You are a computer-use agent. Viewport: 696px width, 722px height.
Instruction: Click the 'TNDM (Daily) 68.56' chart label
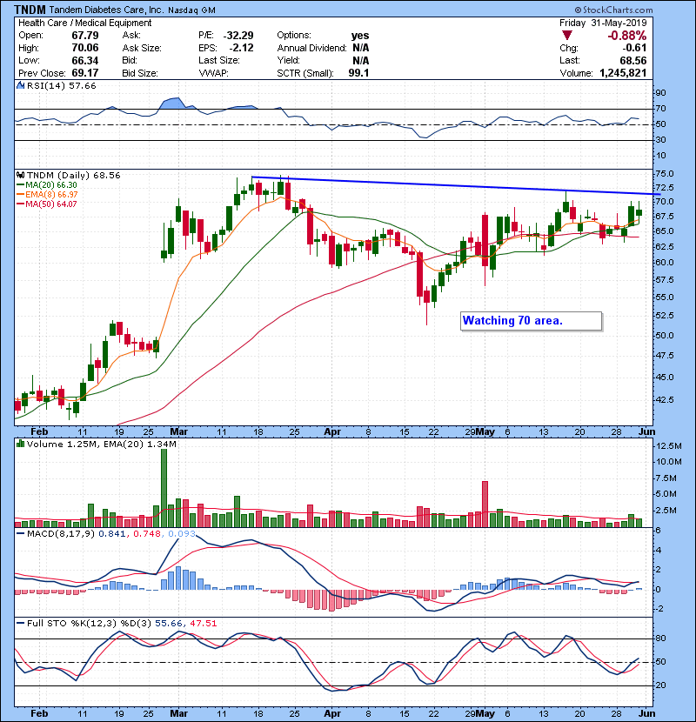[73, 175]
